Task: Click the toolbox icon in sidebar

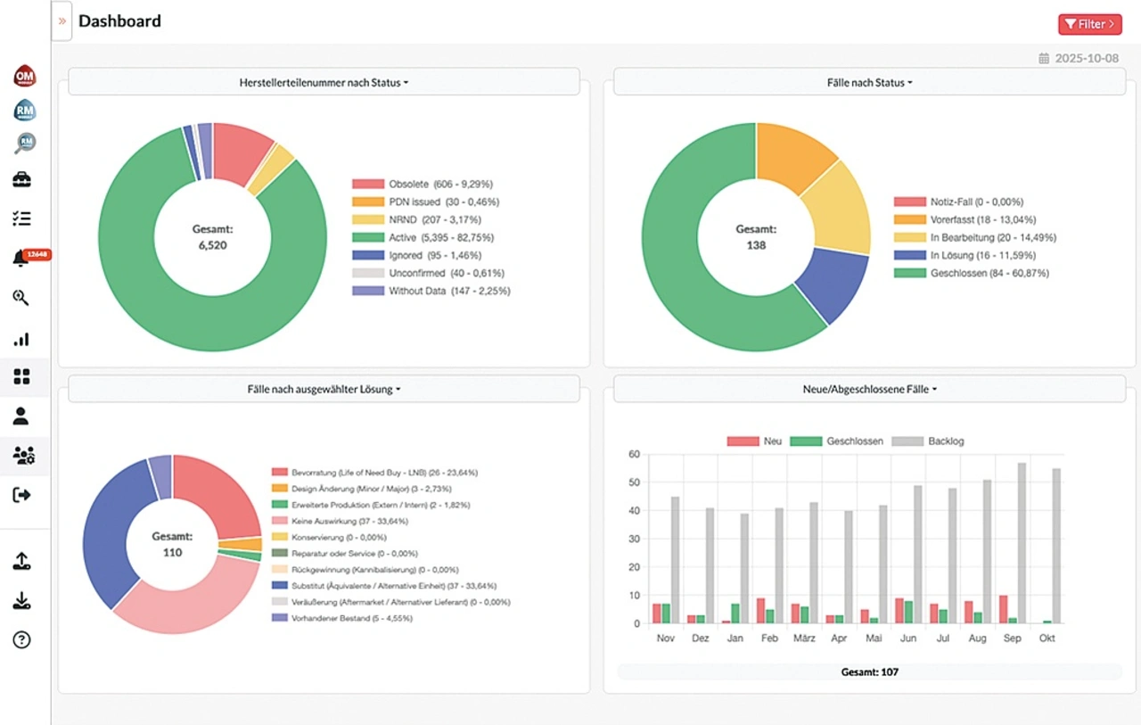Action: (21, 180)
